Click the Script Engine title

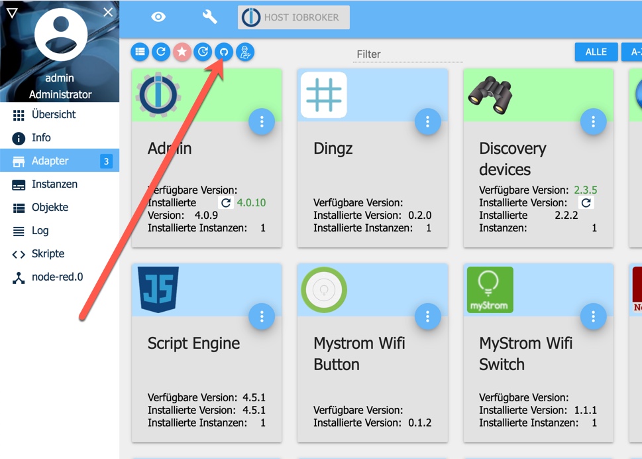point(193,344)
